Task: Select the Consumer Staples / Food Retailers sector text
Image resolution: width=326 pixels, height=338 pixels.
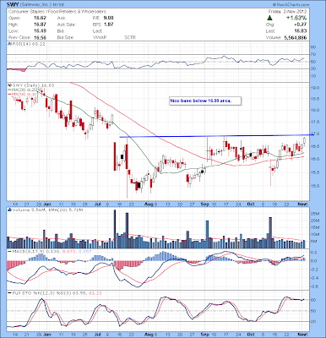Action: click(57, 12)
